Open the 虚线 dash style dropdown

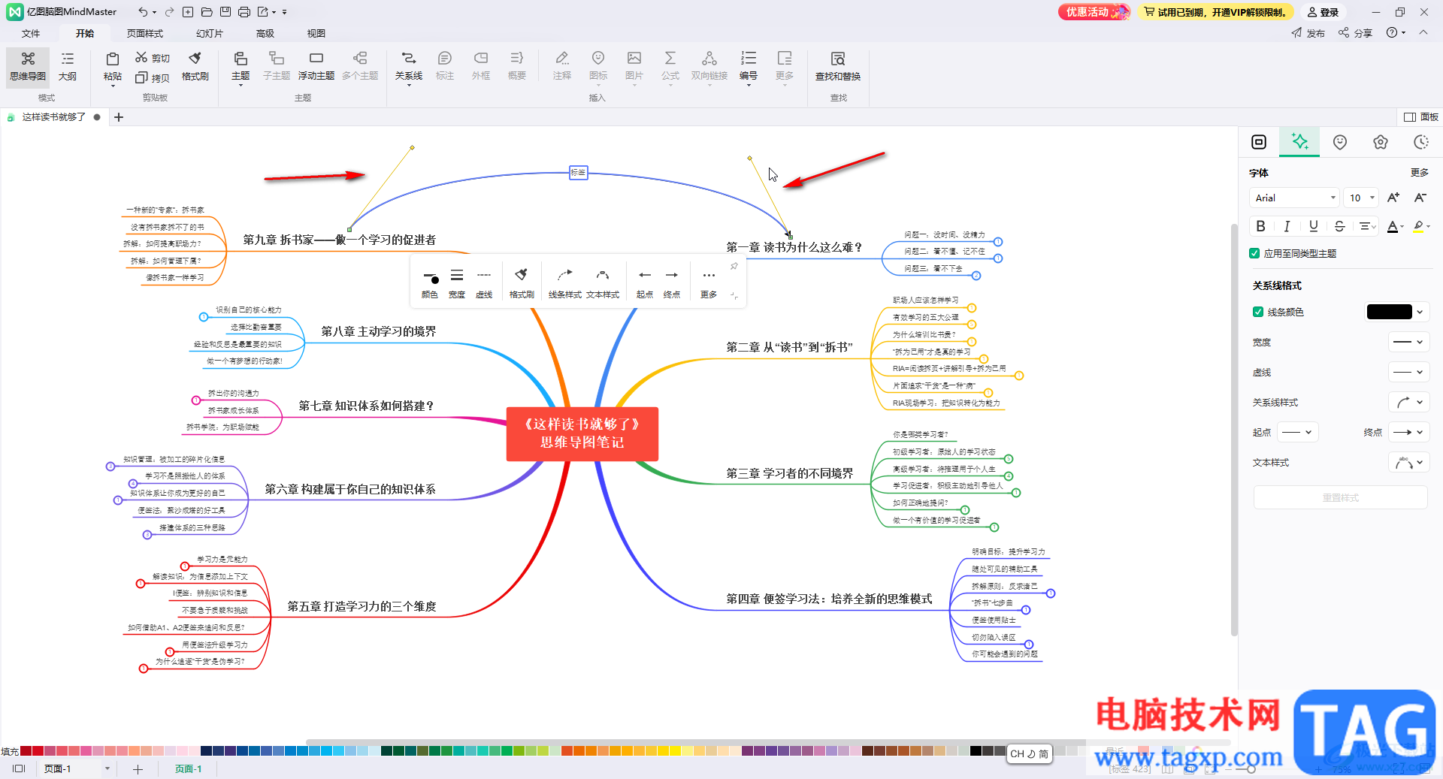[1408, 372]
